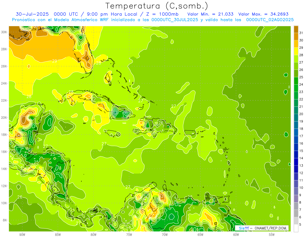This screenshot has height=238, width=308.
Task: Click the legend value label 11
Action: point(301,180)
